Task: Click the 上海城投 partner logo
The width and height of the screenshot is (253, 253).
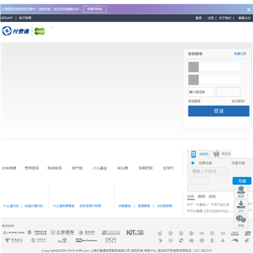Action: 63,233
